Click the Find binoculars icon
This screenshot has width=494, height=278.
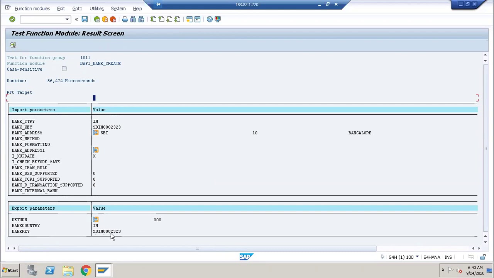(133, 19)
